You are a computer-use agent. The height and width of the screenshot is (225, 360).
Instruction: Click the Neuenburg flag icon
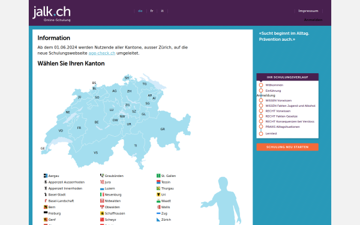[102, 194]
